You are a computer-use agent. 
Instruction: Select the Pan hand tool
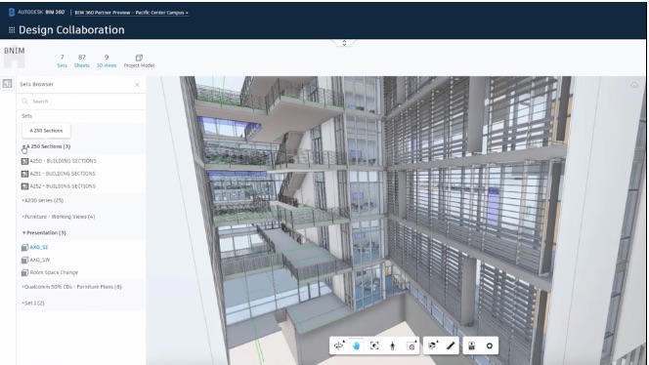357,345
